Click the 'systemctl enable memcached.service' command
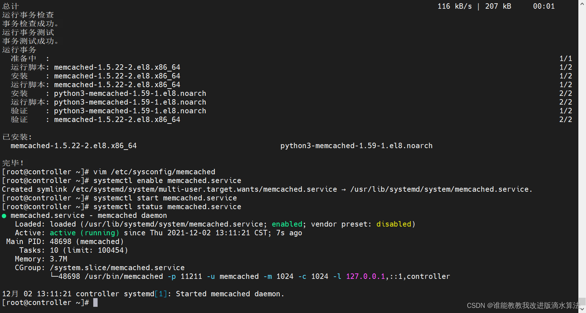 coord(167,180)
